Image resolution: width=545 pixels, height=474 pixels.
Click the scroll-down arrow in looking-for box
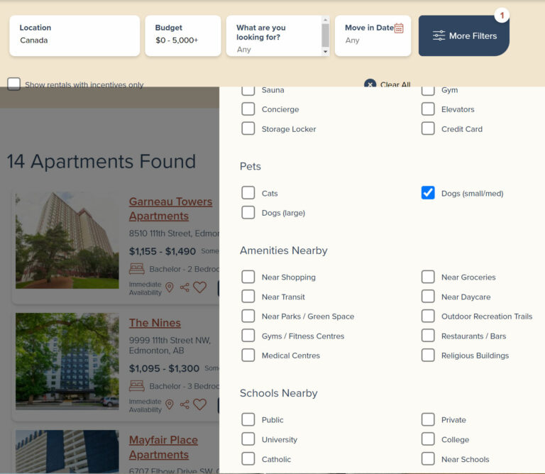click(x=325, y=51)
